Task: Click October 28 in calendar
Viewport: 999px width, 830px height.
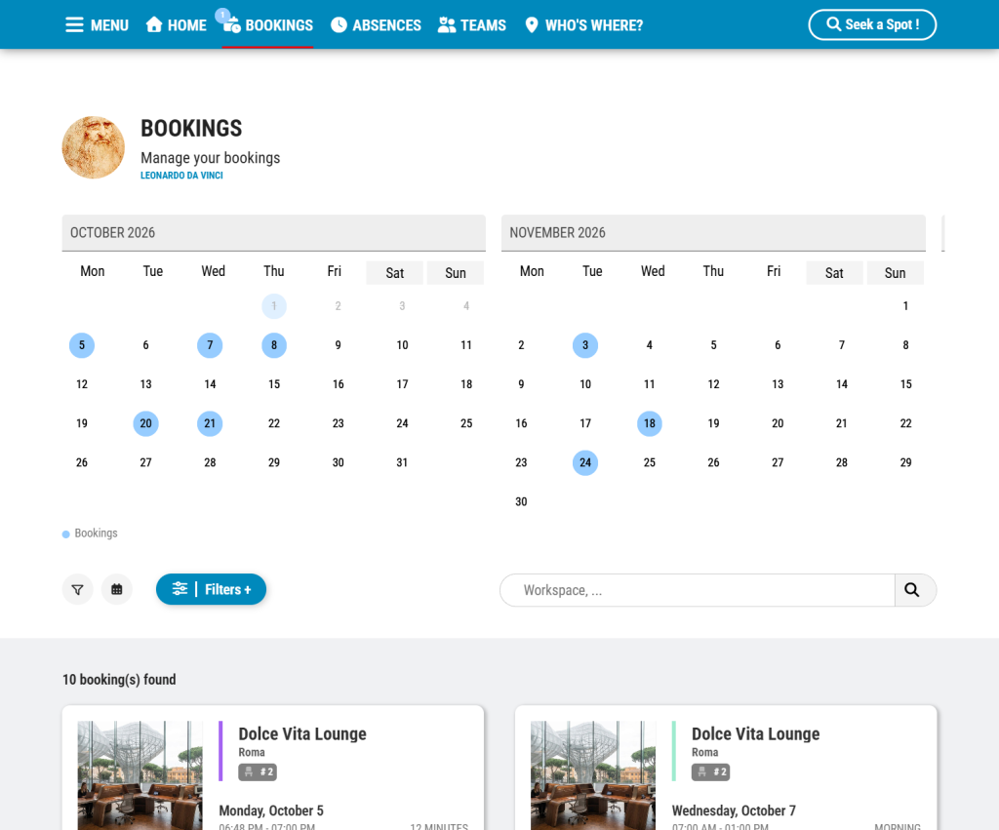Action: point(210,462)
